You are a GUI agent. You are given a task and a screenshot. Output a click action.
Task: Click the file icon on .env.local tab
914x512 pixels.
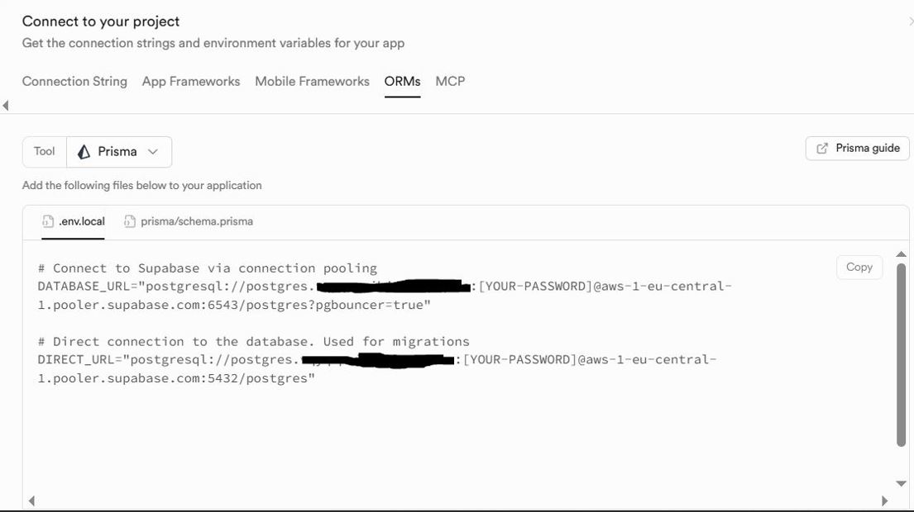pos(48,221)
